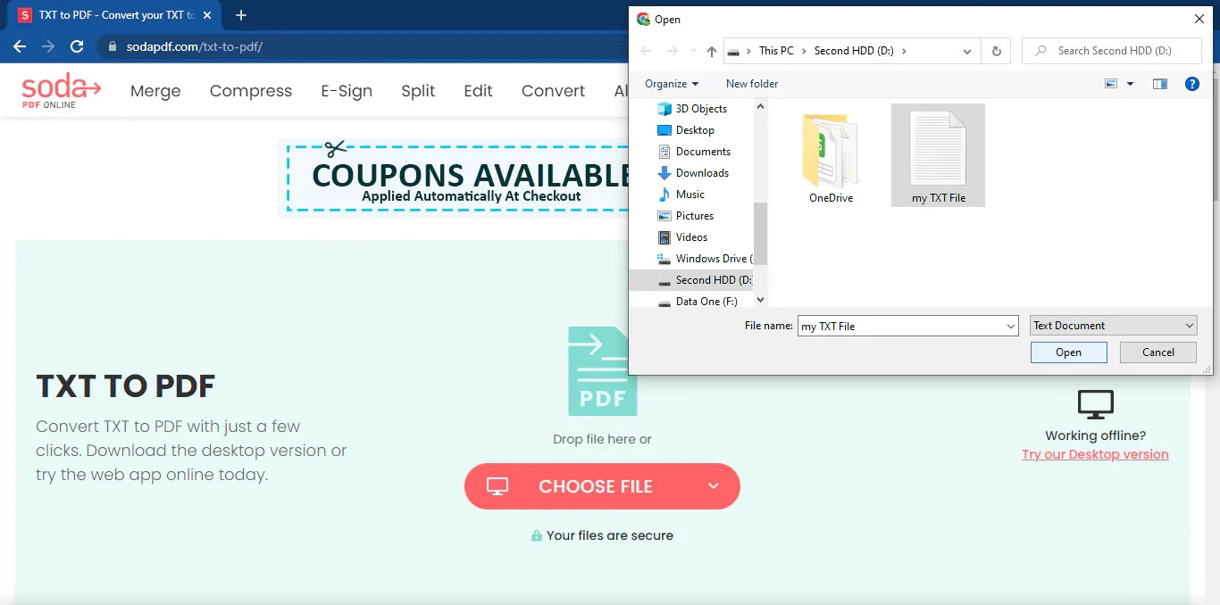Open the file name history dropdown

[x=1010, y=325]
